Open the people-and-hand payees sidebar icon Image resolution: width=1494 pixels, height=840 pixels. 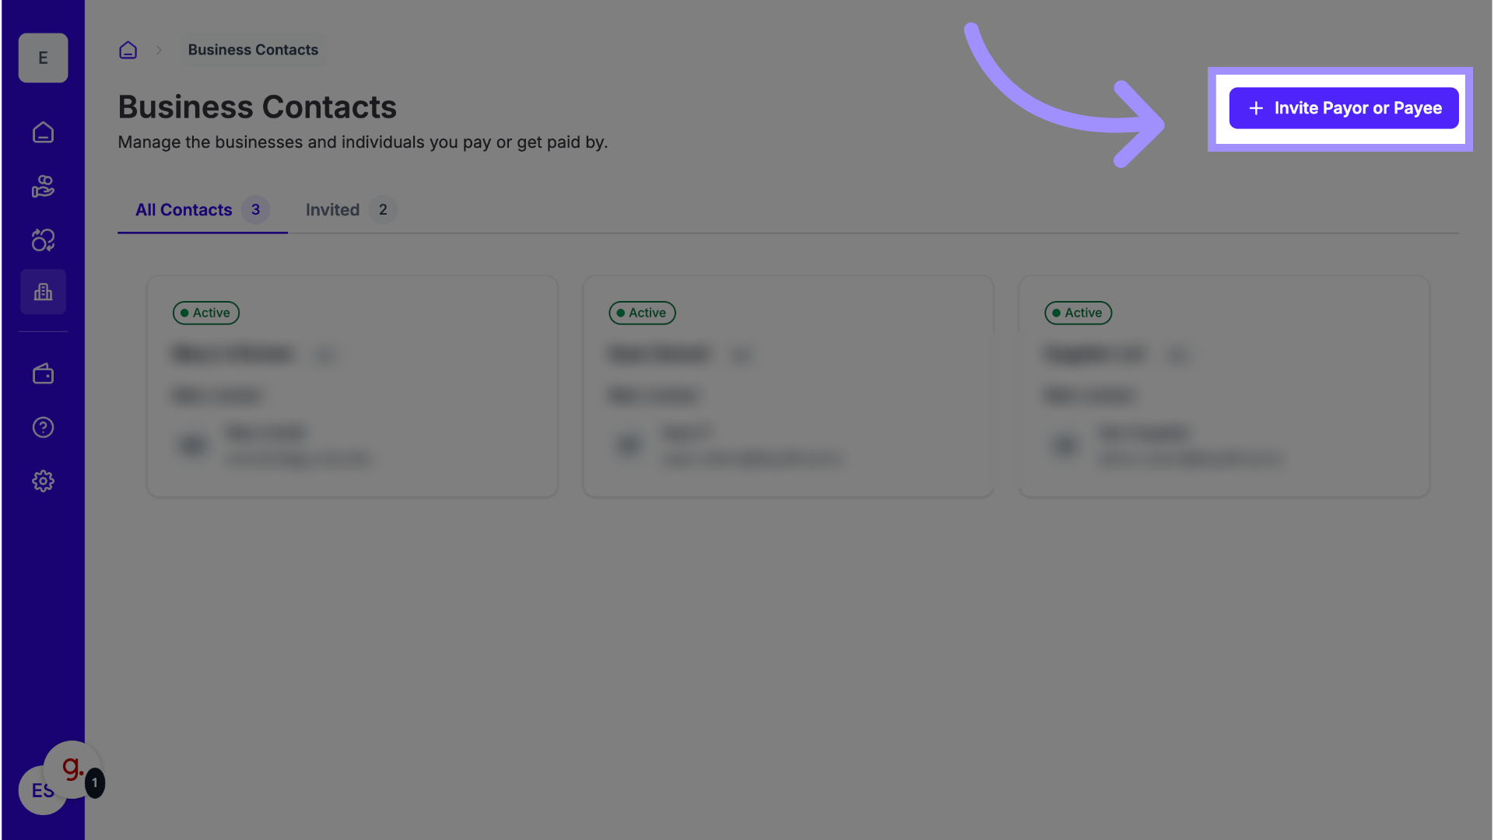pyautogui.click(x=43, y=187)
